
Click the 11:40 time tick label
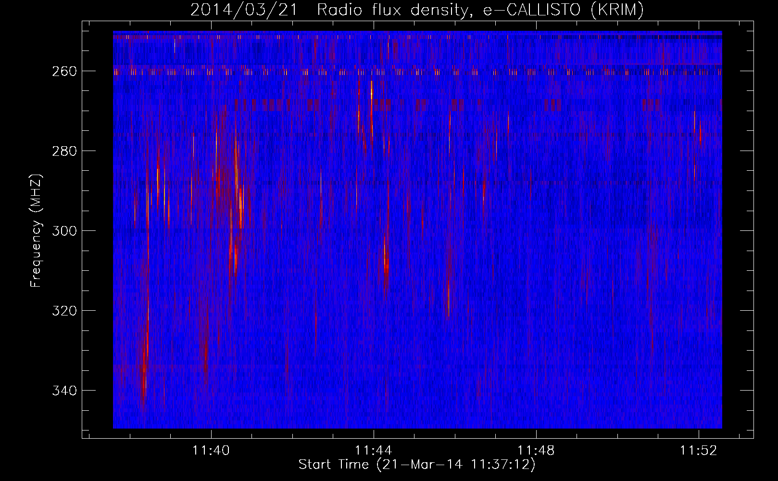tap(211, 450)
